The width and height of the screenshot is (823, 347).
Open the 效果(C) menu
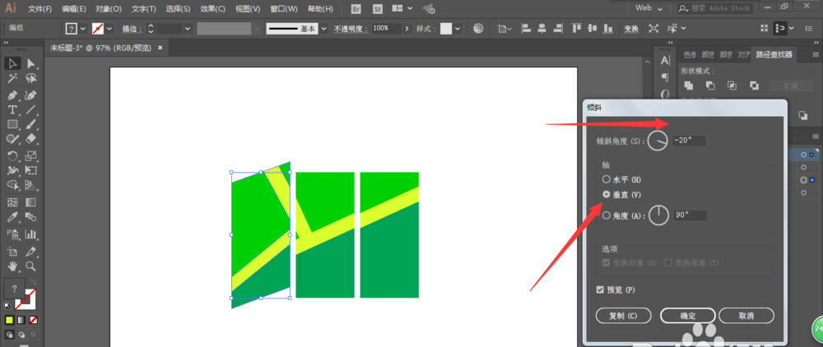[x=212, y=9]
